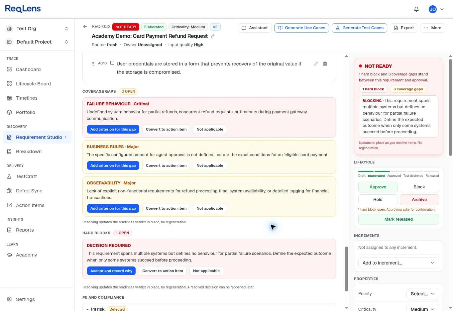Go back using the left arrow
The width and height of the screenshot is (453, 311).
pos(85,27)
